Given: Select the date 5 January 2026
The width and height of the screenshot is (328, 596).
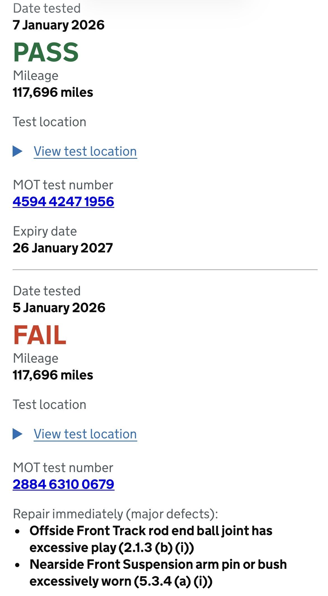Looking at the screenshot, I should [x=59, y=308].
